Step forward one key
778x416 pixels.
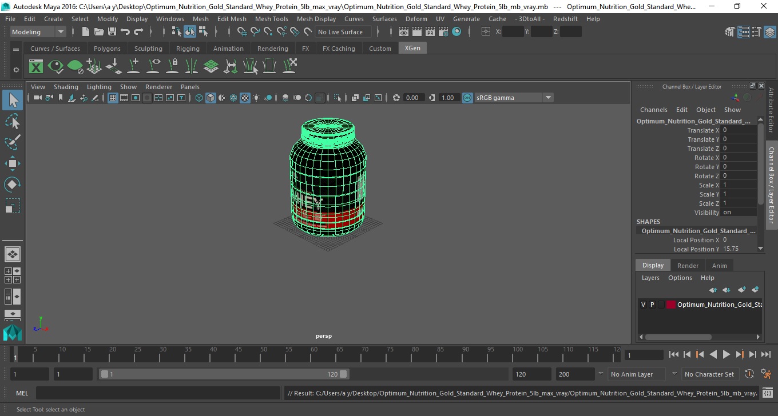740,354
